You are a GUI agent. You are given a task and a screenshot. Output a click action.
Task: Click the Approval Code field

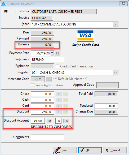click(x=108, y=85)
